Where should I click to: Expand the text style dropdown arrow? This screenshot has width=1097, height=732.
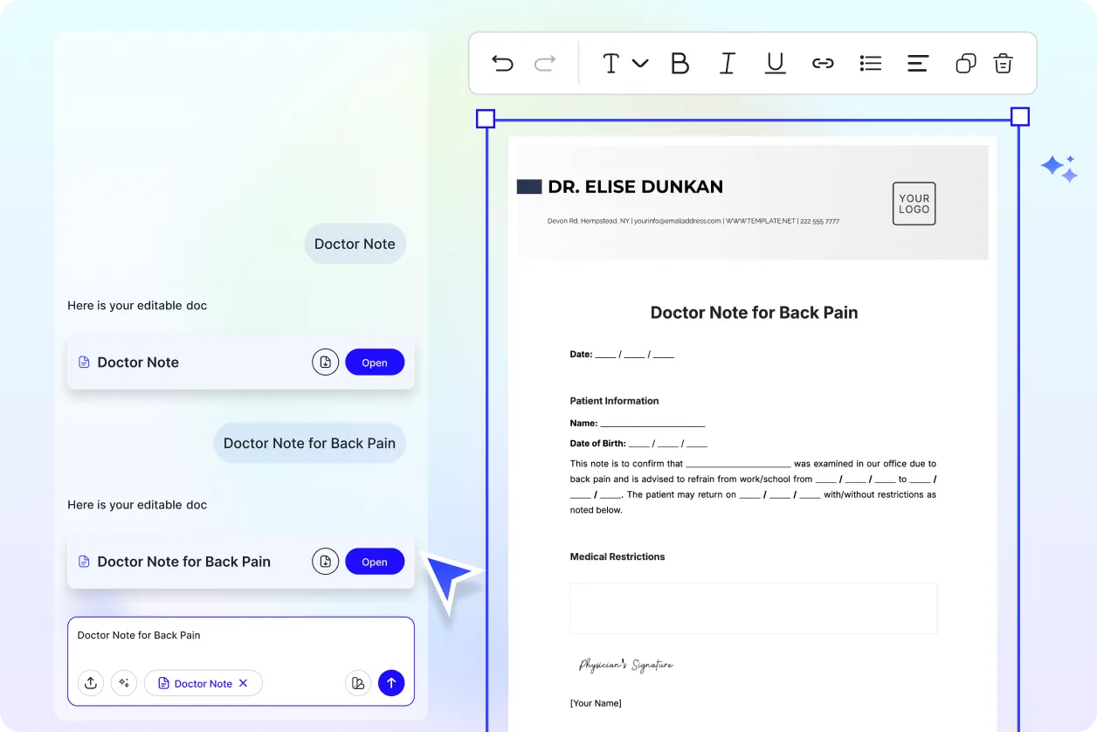click(x=640, y=63)
